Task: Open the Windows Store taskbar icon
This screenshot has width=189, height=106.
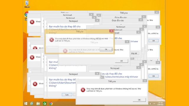Action: (x=45, y=103)
